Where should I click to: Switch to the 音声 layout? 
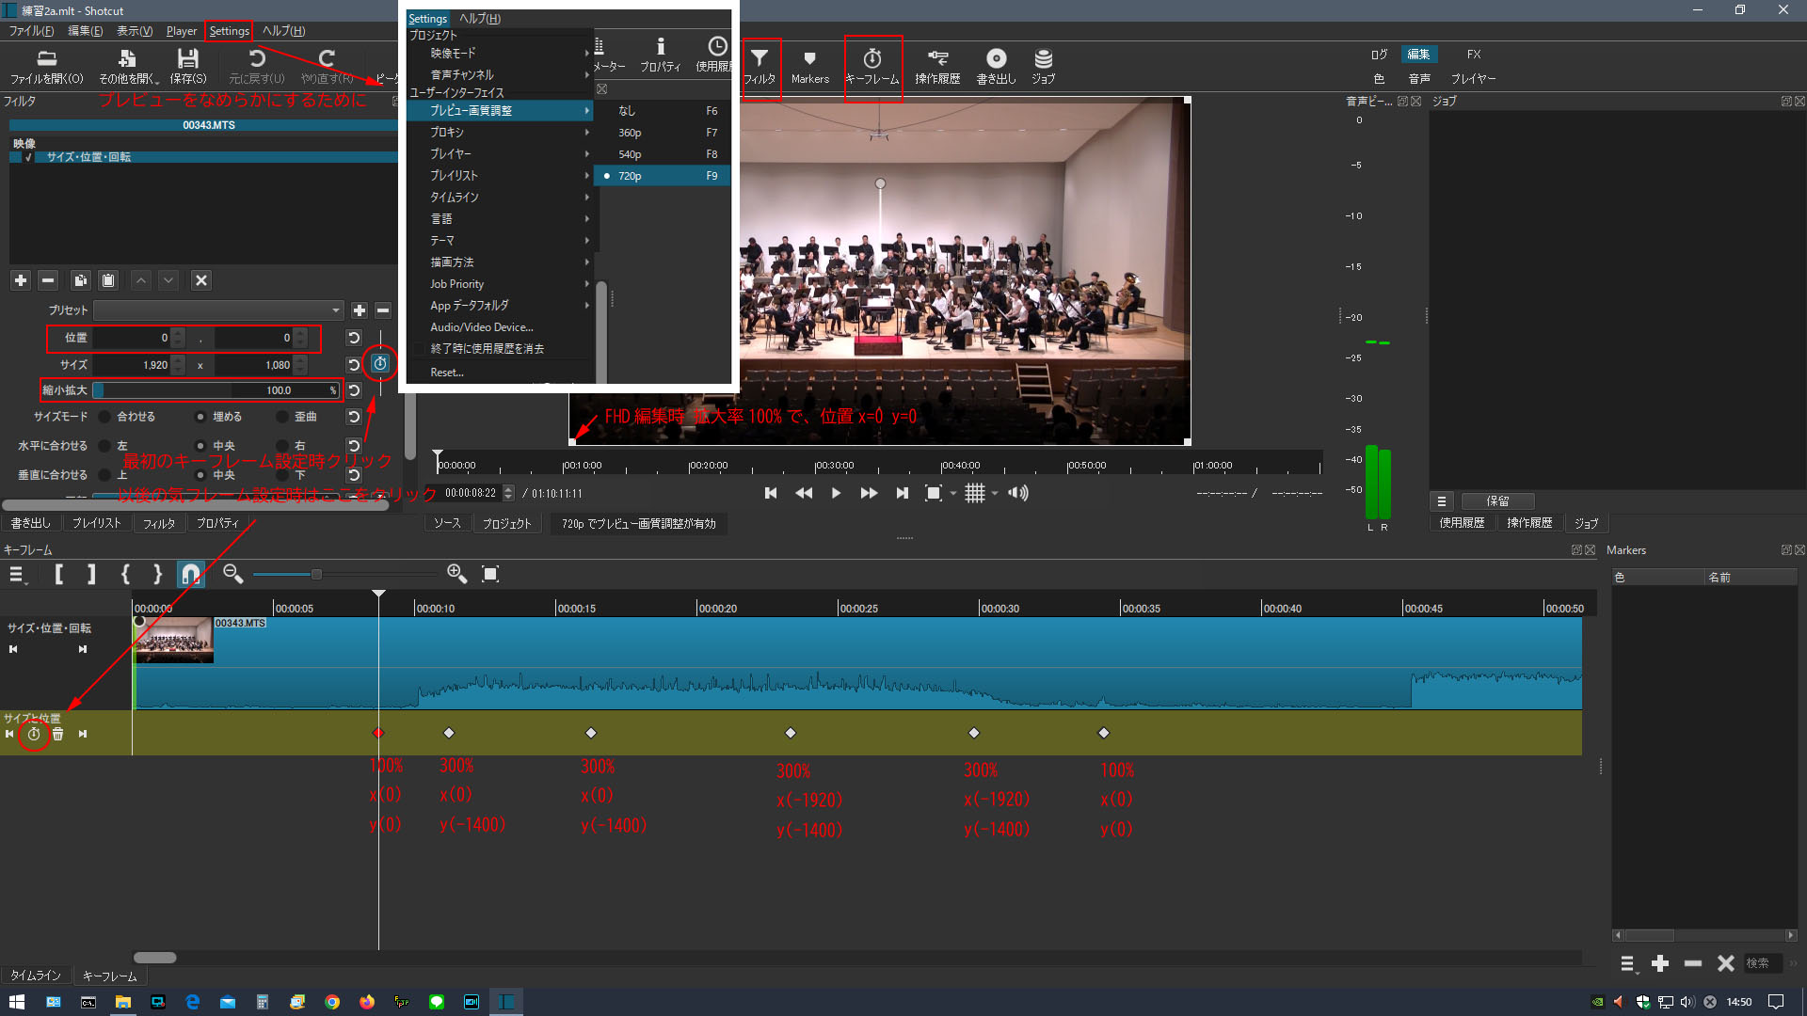click(1419, 79)
